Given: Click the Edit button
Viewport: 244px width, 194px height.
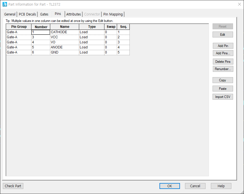Looking at the screenshot, I should coord(222,35).
